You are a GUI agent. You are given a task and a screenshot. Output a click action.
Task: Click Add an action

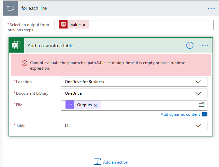[x=115, y=162]
